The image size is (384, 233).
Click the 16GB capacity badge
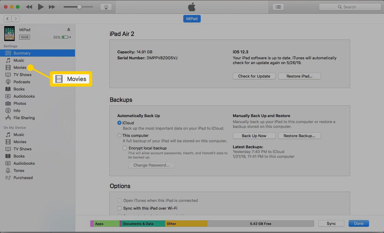[25, 37]
